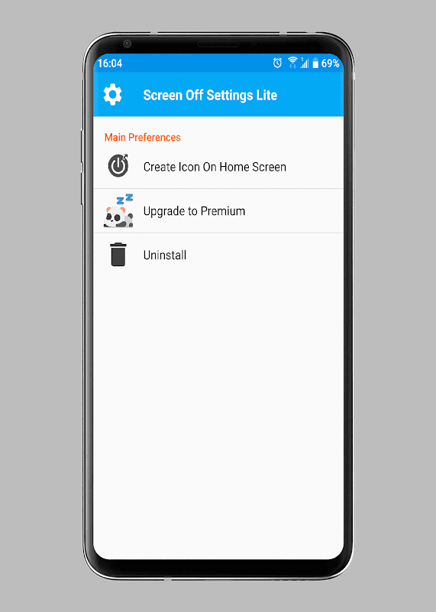The height and width of the screenshot is (612, 436).
Task: Tap the gear icon in the app header
Action: (x=112, y=94)
